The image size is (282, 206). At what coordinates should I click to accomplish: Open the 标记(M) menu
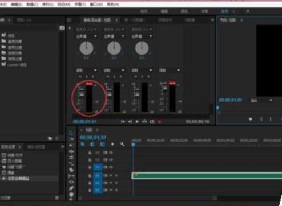pyautogui.click(x=64, y=4)
